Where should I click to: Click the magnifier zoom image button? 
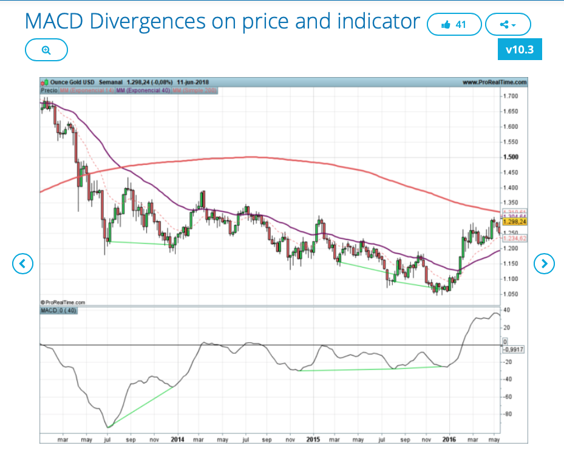46,50
